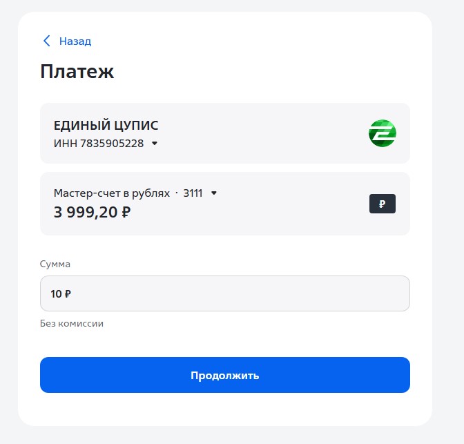The height and width of the screenshot is (444, 464).
Task: Expand the dropdown arrow beside ИНН number
Action: click(x=155, y=144)
